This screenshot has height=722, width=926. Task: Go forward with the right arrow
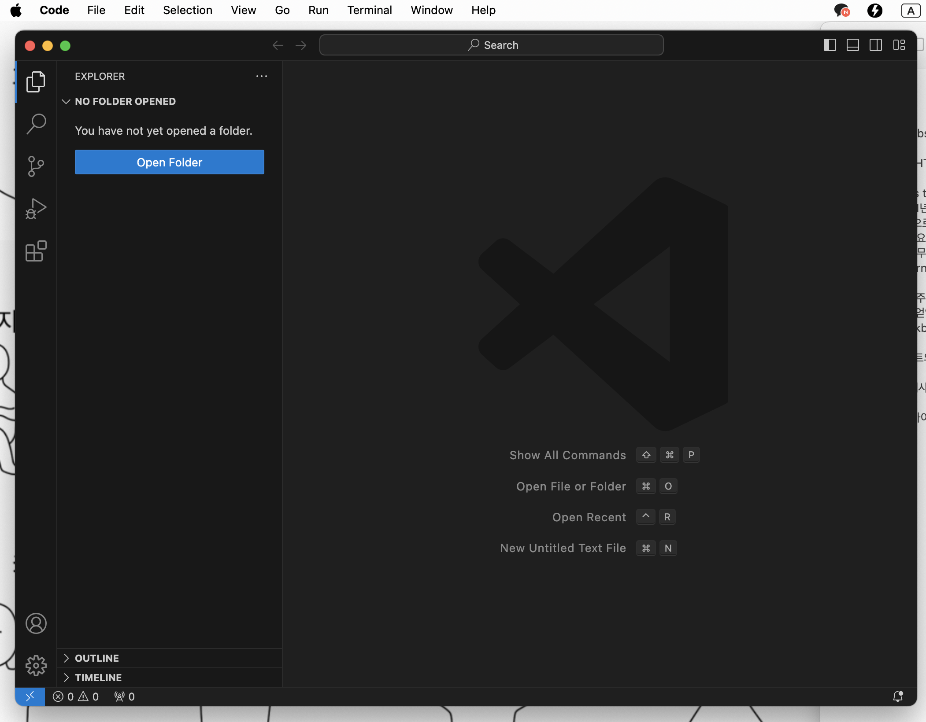(301, 45)
